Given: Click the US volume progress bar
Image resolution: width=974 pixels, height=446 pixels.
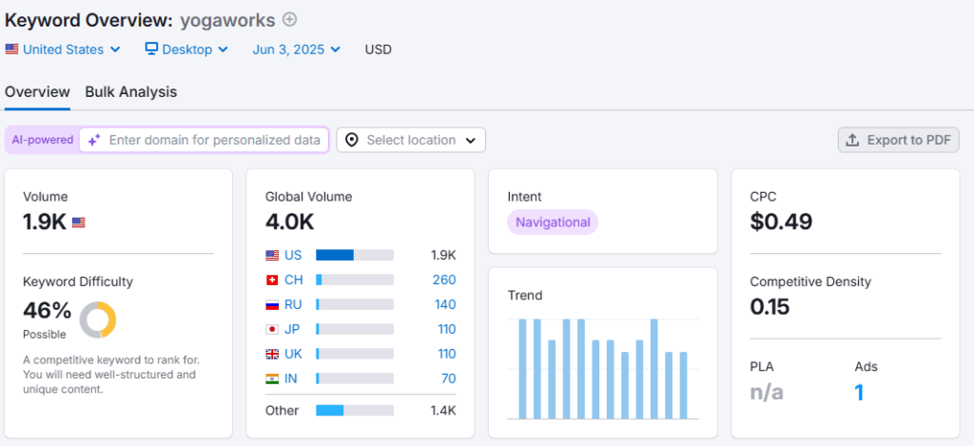Looking at the screenshot, I should pyautogui.click(x=355, y=255).
